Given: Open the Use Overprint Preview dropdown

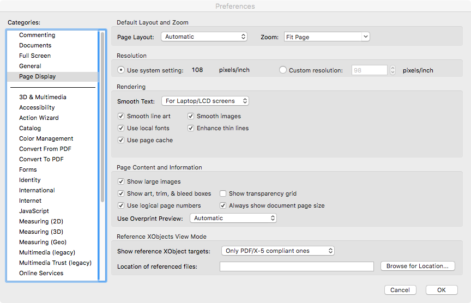Looking at the screenshot, I should pos(233,218).
